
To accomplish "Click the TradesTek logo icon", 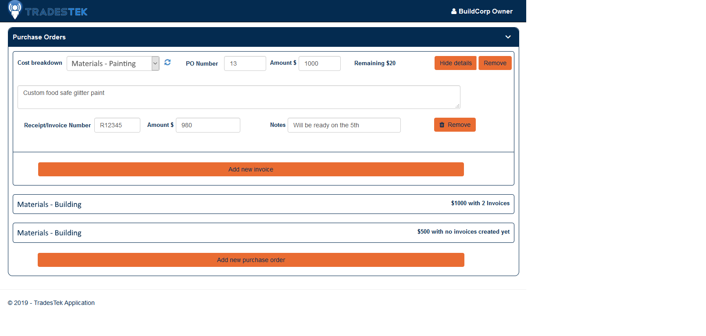I will click(x=15, y=10).
